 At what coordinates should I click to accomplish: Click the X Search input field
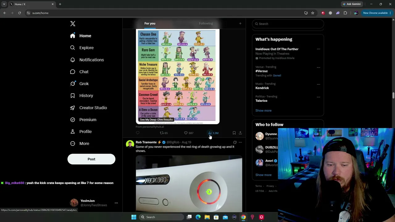tap(288, 24)
